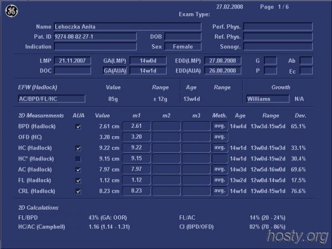The image size is (332, 249).
Task: Enable the HC* (Hadlock) AUA checkbox
Action: point(78,159)
